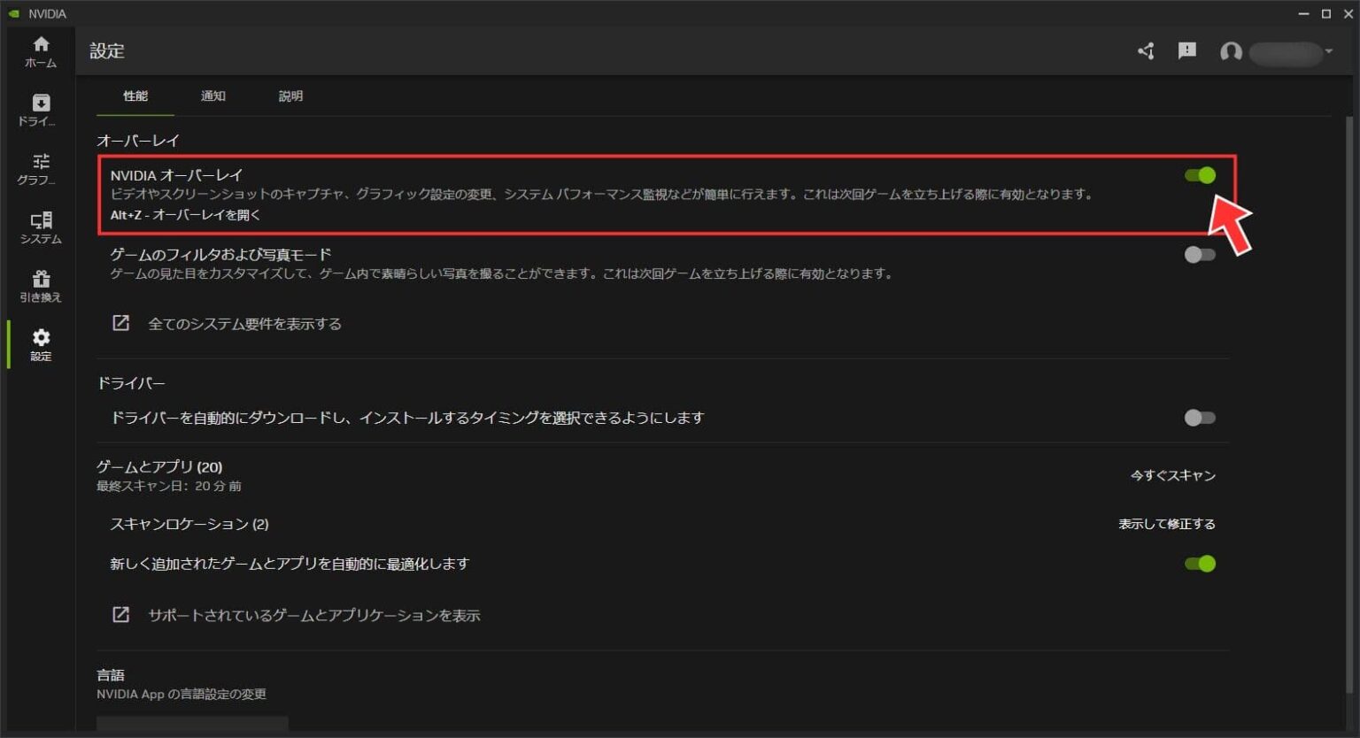Click the share icon in the header
The image size is (1360, 738).
pyautogui.click(x=1145, y=51)
